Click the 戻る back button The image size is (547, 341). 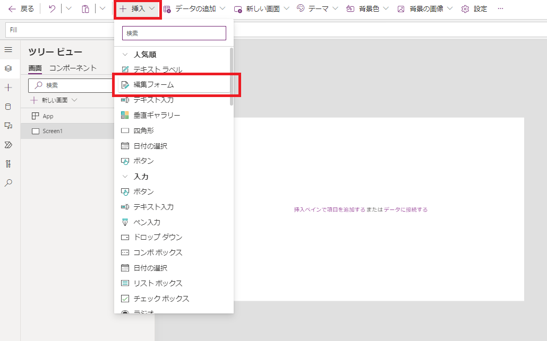point(21,8)
